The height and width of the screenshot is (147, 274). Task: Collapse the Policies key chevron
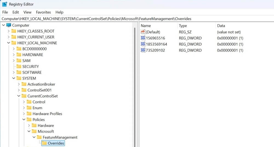24,120
